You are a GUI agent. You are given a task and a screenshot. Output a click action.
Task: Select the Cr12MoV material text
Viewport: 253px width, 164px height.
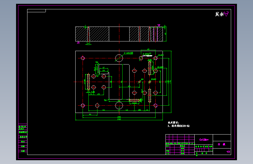[x=204, y=139]
